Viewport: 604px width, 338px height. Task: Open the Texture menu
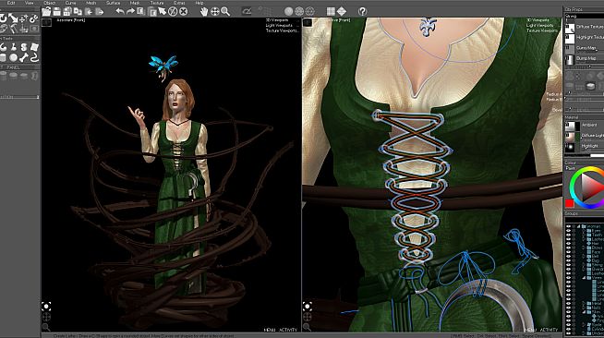(x=157, y=3)
